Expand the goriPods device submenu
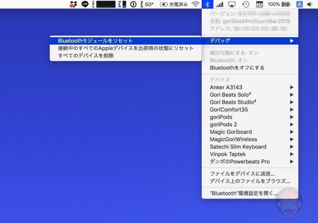 (x=250, y=117)
